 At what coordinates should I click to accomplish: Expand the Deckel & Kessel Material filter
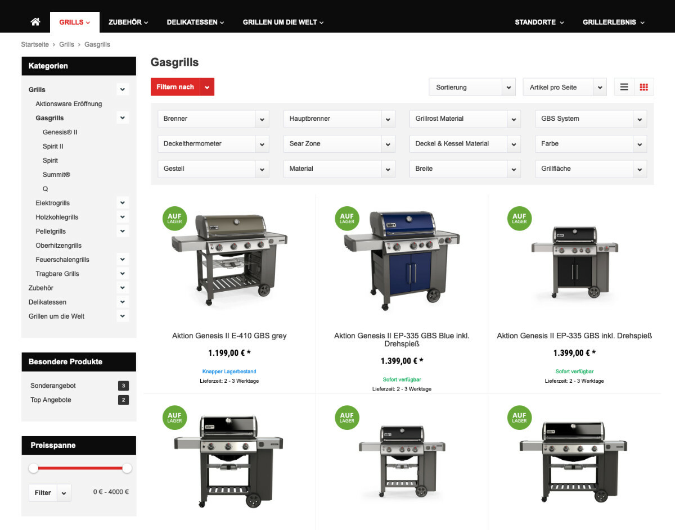(x=465, y=144)
